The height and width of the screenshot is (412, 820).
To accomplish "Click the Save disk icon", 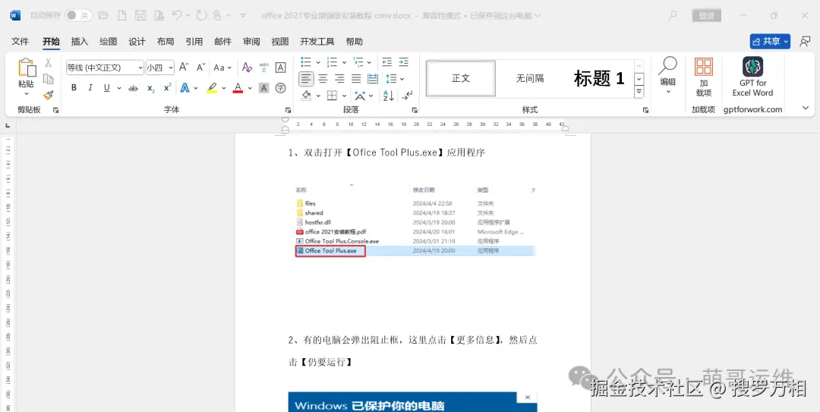I will click(x=140, y=16).
